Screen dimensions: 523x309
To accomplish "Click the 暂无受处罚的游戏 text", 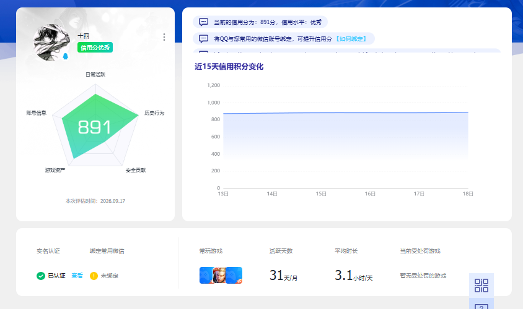I will [x=423, y=276].
